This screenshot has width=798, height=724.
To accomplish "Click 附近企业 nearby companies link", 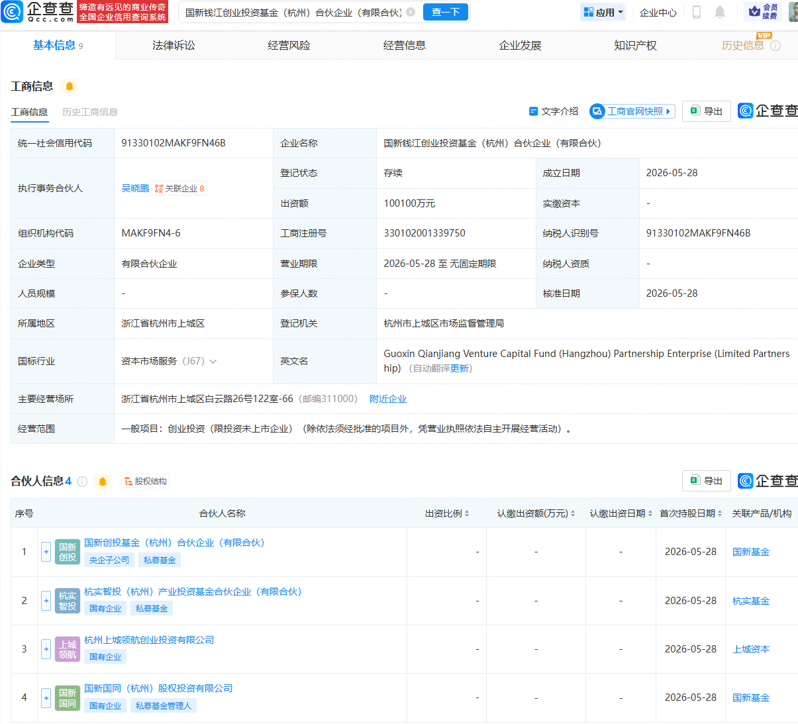I will pos(388,399).
